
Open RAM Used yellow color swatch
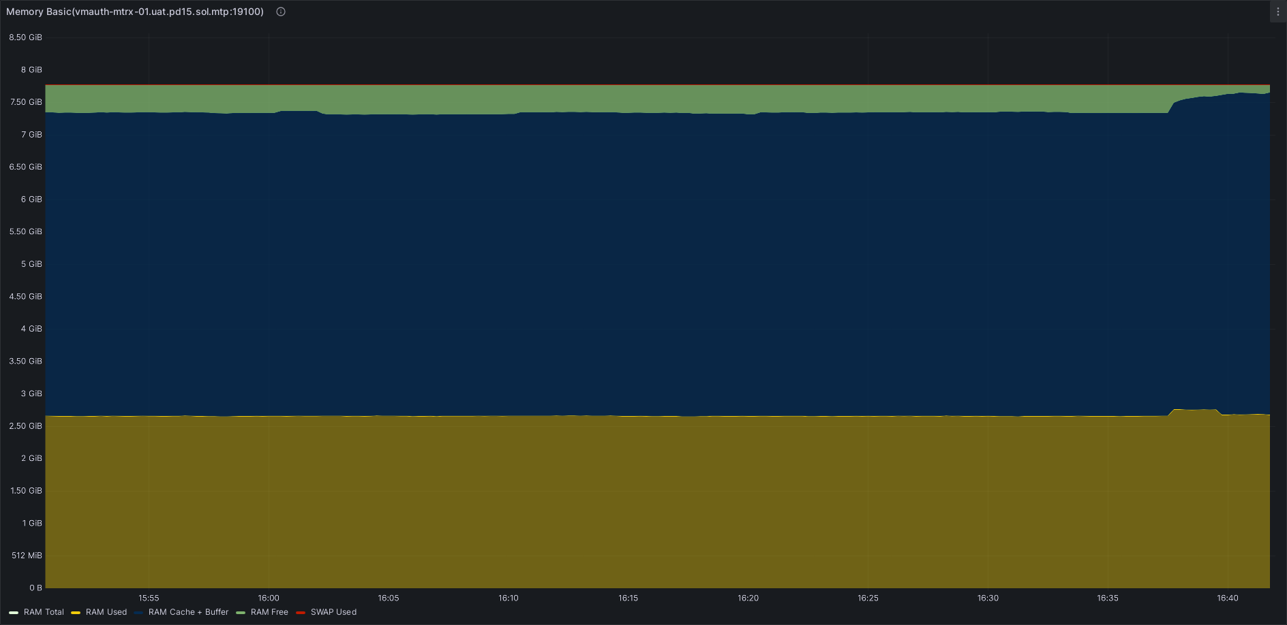click(76, 613)
